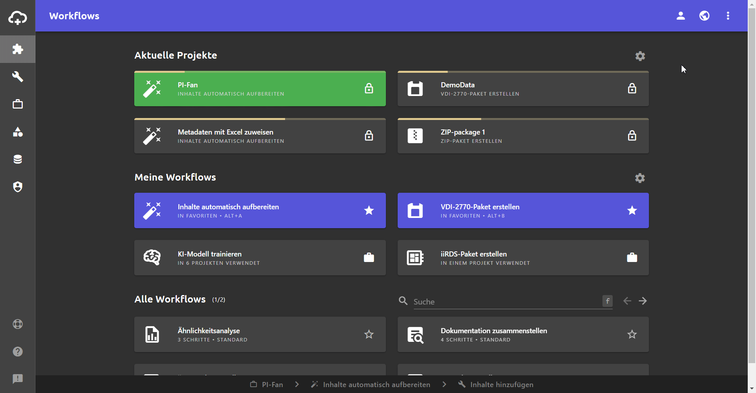Image resolution: width=756 pixels, height=393 pixels.
Task: Click chart document icon on Ähnlichkeitsanalyse
Action: coord(152,334)
